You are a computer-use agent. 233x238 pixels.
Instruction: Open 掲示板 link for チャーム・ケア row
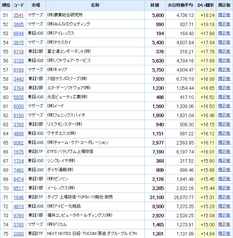click(224, 143)
